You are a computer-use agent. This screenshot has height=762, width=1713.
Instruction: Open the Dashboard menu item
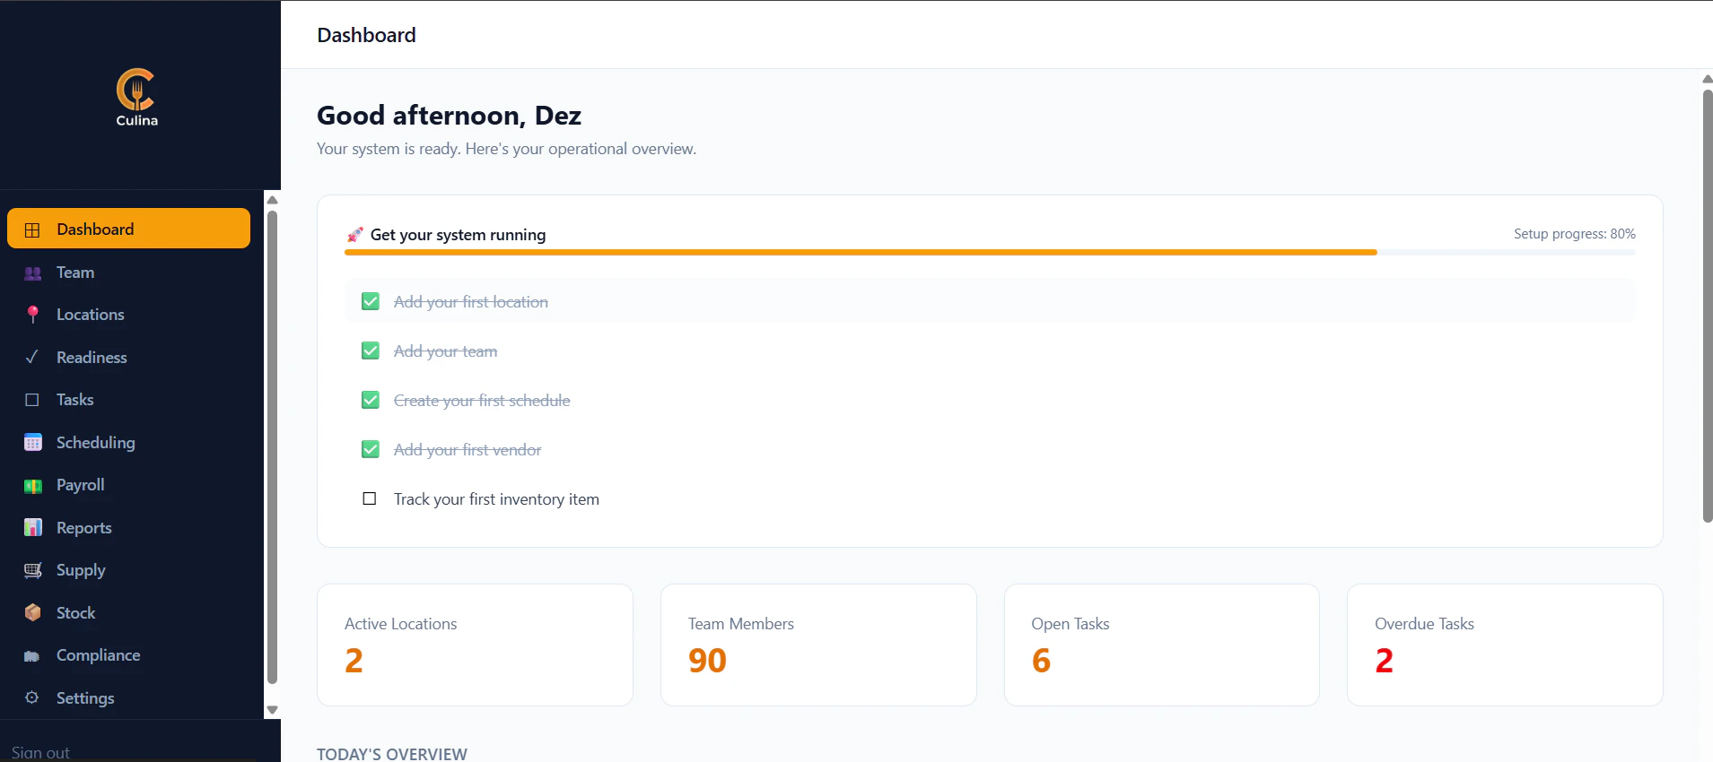pos(128,229)
